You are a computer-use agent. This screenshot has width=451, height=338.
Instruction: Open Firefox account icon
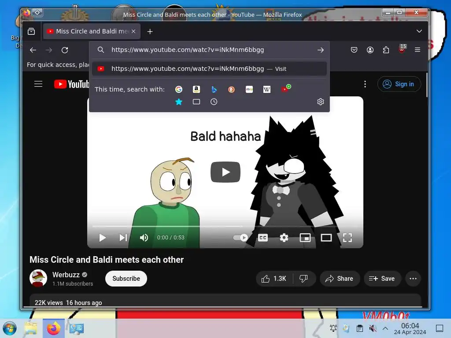point(370,50)
